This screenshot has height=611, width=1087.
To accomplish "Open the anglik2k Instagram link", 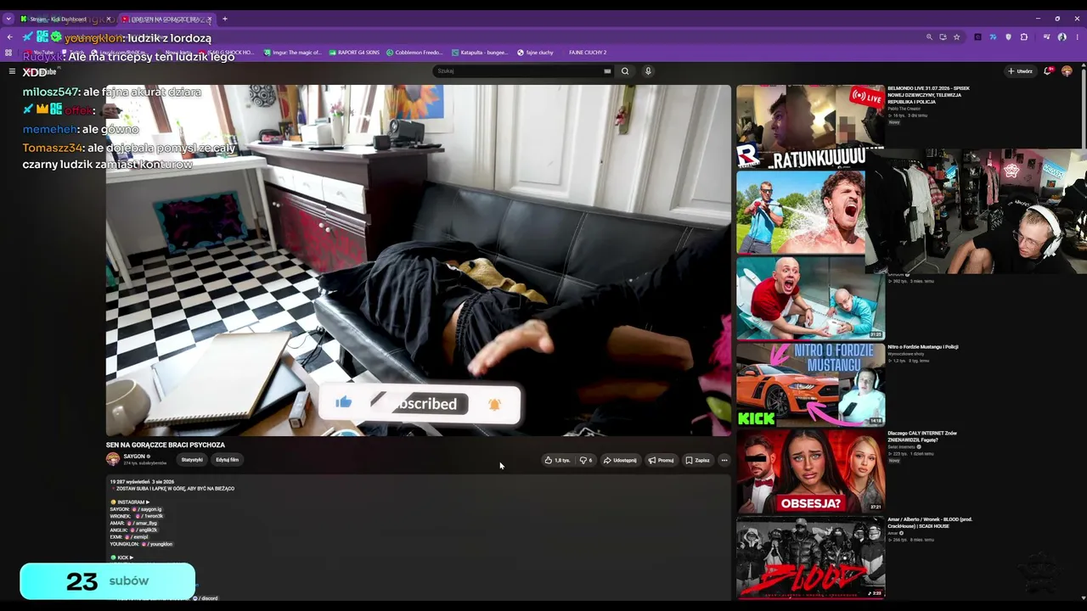I will coord(144,530).
